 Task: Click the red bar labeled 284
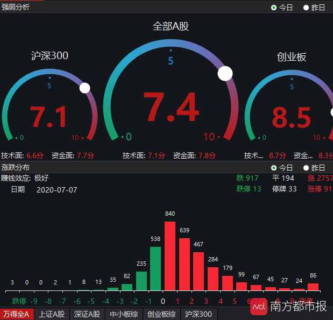213,279
